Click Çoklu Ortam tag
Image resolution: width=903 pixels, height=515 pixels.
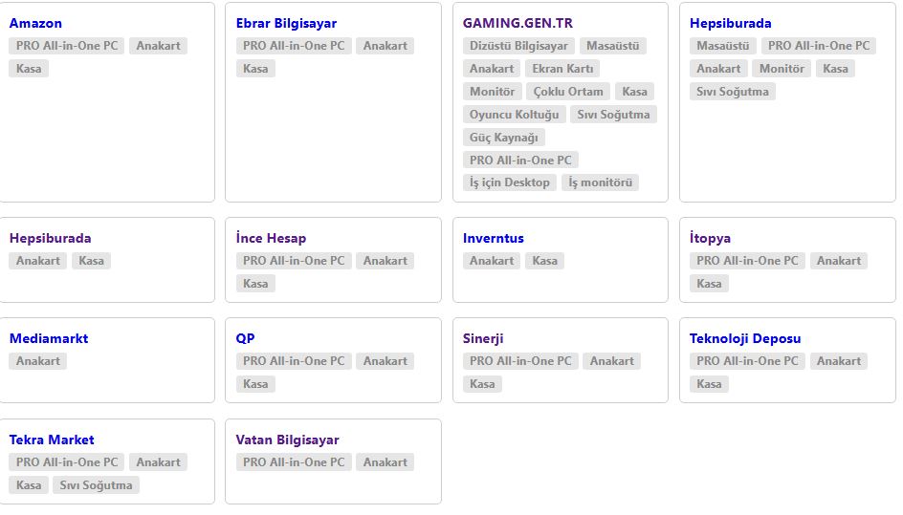[x=568, y=92]
